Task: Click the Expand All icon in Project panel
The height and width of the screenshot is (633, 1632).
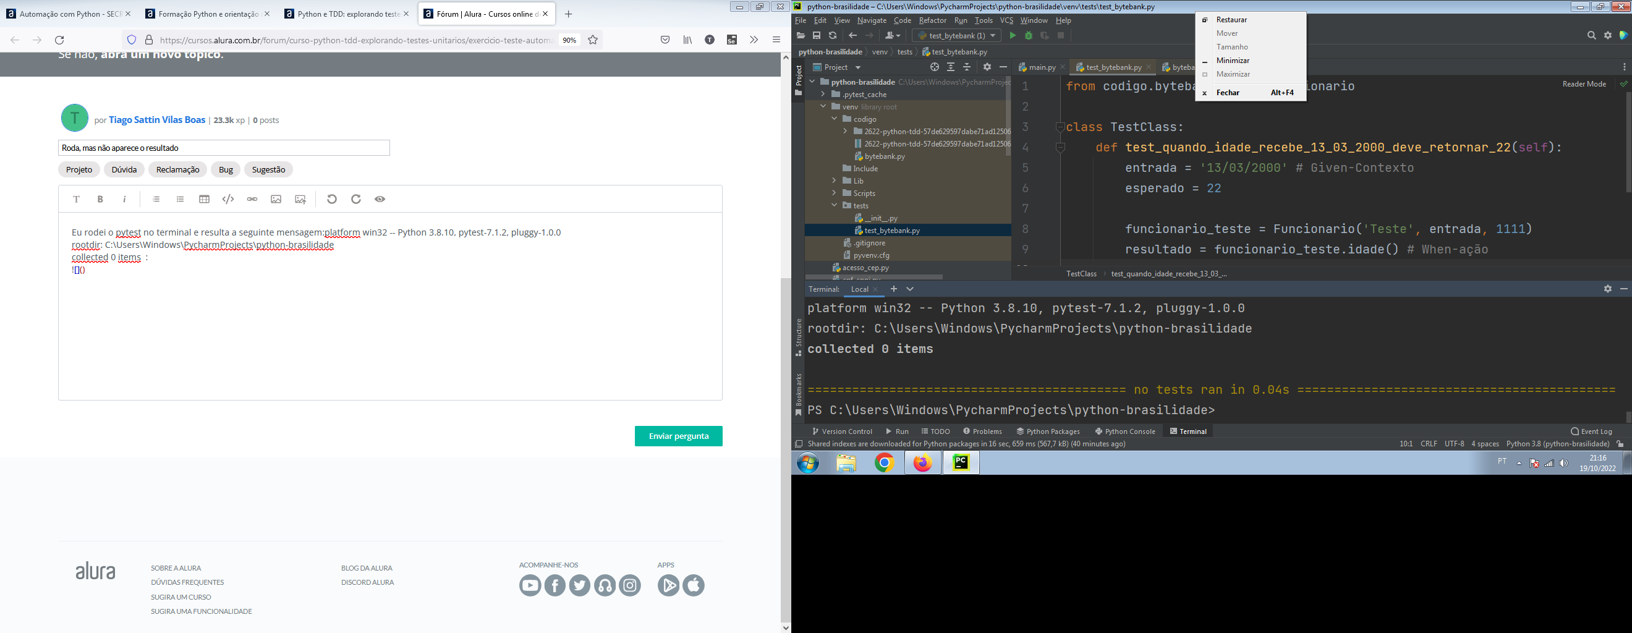Action: click(x=950, y=67)
